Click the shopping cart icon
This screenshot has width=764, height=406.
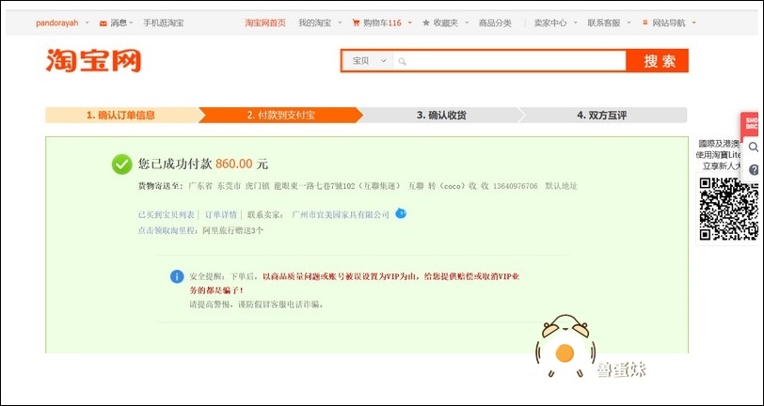[x=356, y=23]
